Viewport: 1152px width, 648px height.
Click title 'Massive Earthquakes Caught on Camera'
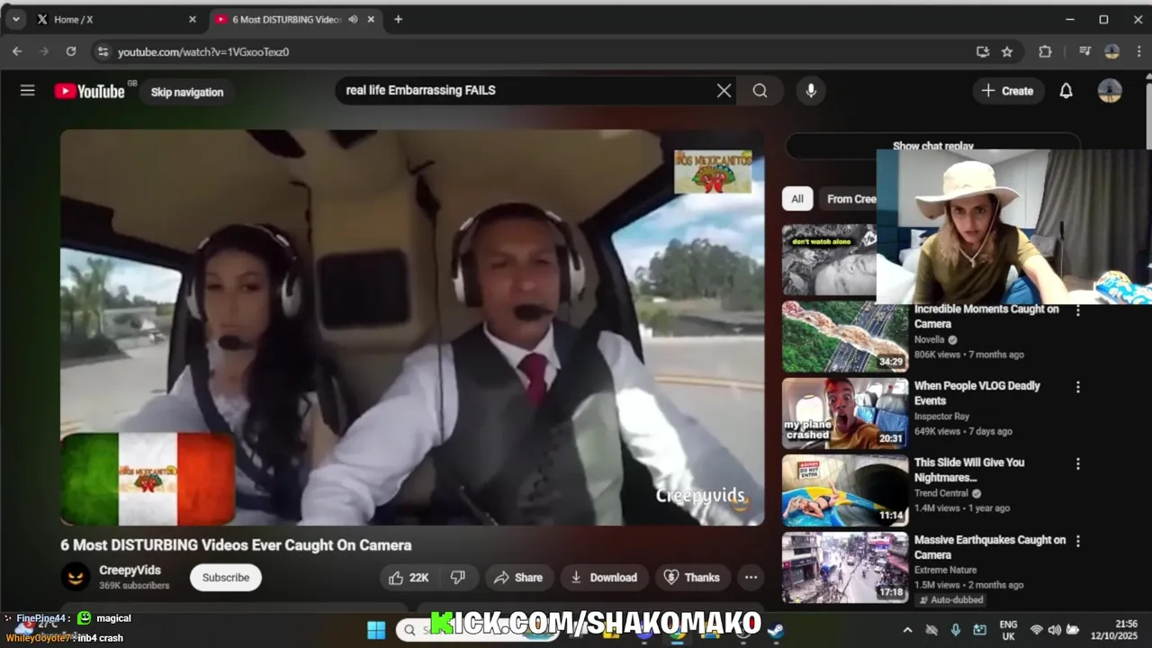click(990, 547)
